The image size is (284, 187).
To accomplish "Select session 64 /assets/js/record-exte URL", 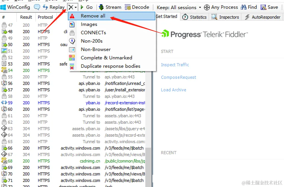I will pyautogui.click(x=125, y=135).
